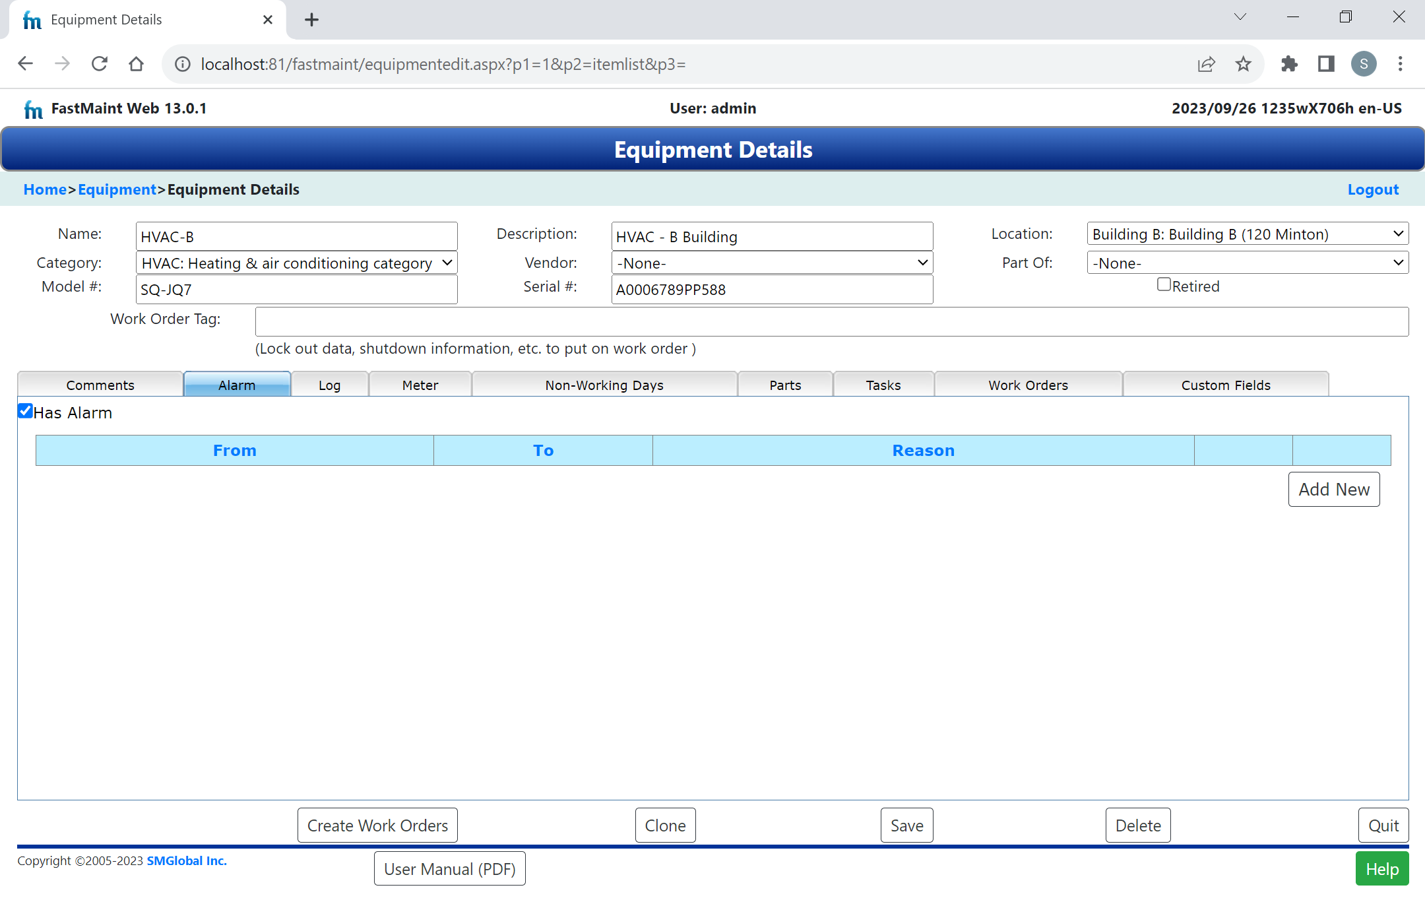Open the Log tab

pyautogui.click(x=329, y=385)
